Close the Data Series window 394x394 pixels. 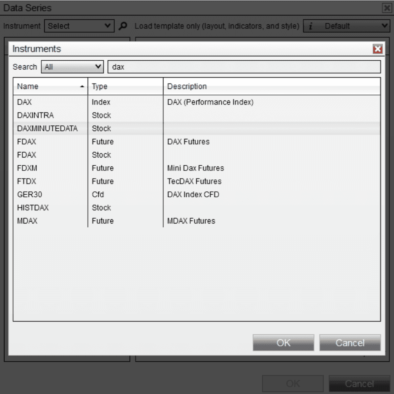(387, 8)
